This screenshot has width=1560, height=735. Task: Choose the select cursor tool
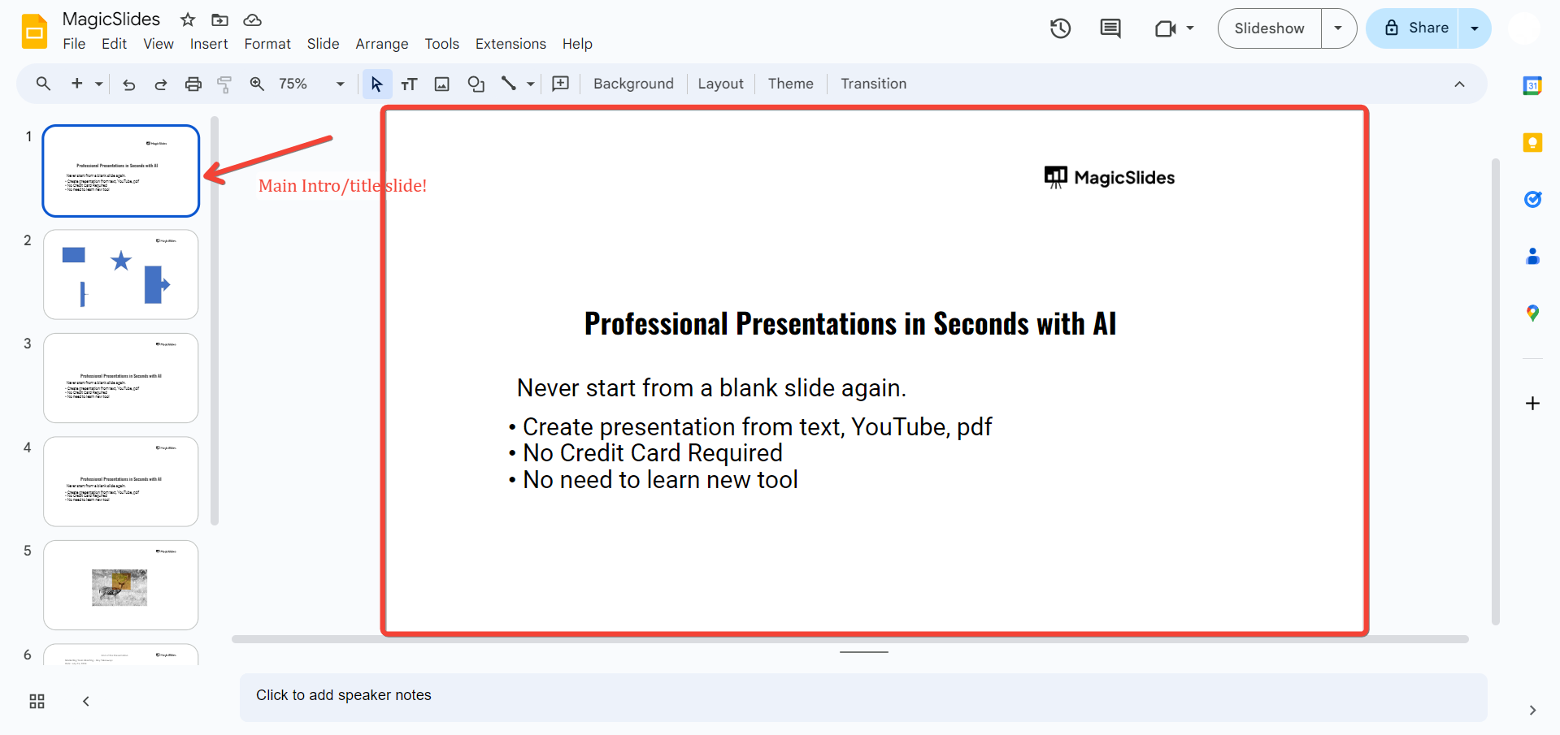(x=376, y=84)
